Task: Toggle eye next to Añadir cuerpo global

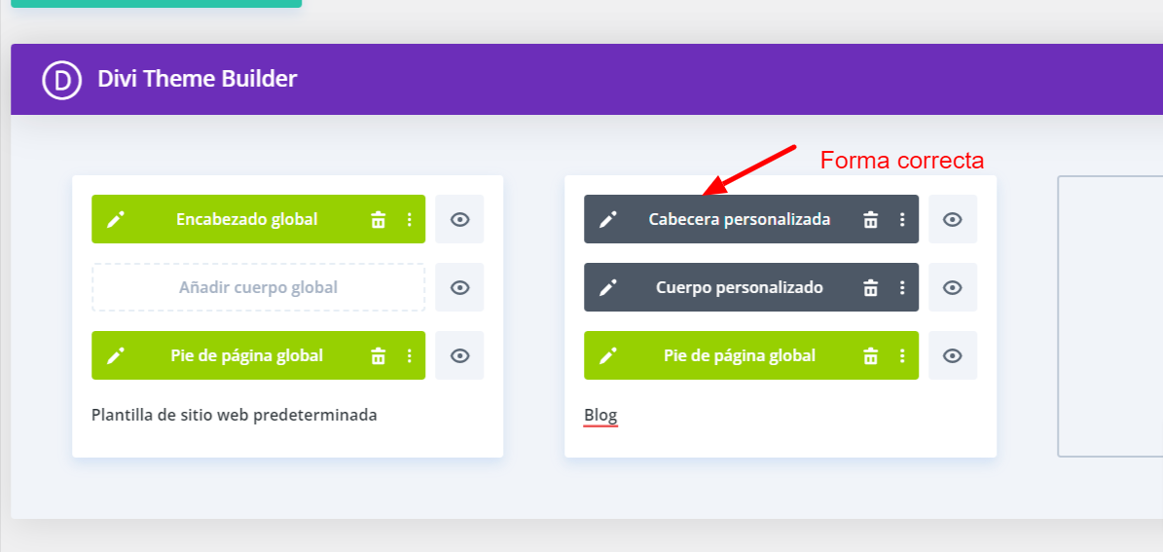Action: tap(460, 287)
